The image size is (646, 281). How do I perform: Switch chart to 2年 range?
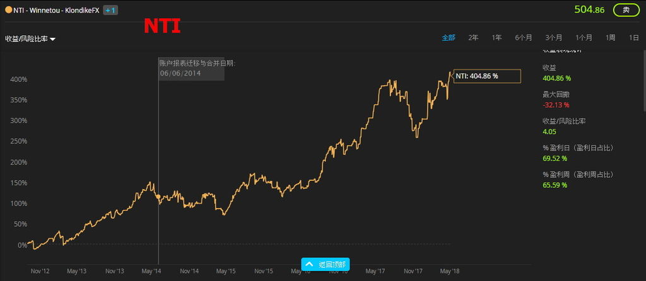(473, 38)
